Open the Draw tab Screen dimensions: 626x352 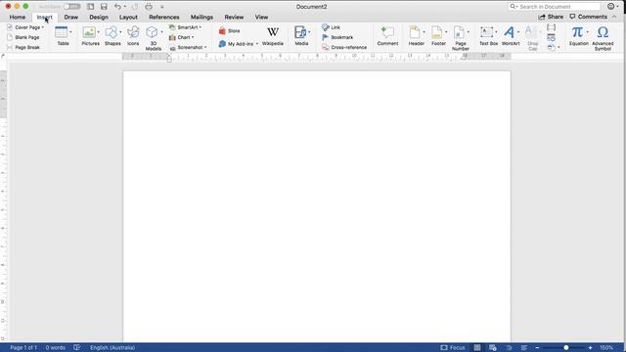pyautogui.click(x=71, y=17)
